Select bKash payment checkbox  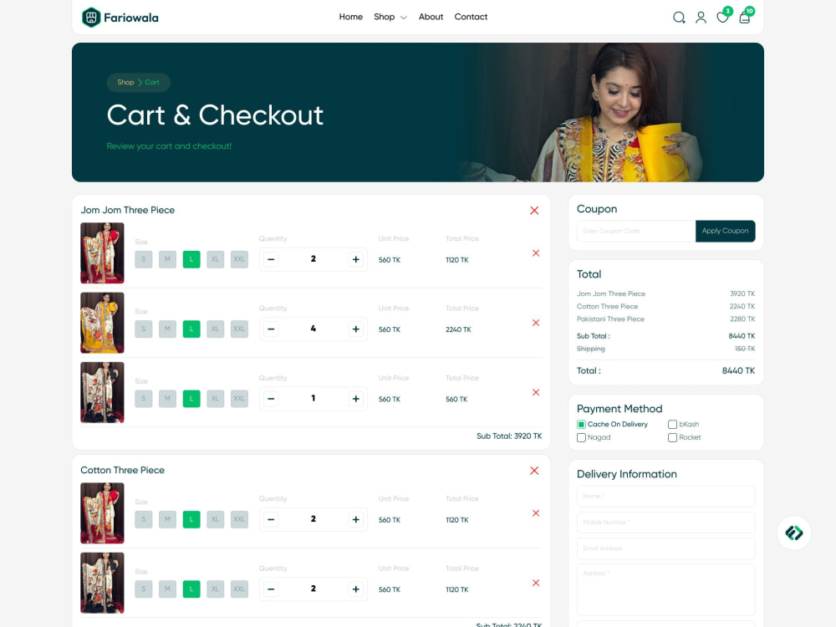pos(672,425)
